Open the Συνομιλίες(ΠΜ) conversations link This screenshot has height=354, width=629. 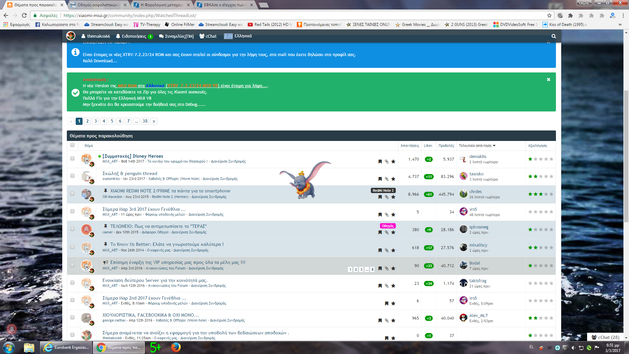176,36
